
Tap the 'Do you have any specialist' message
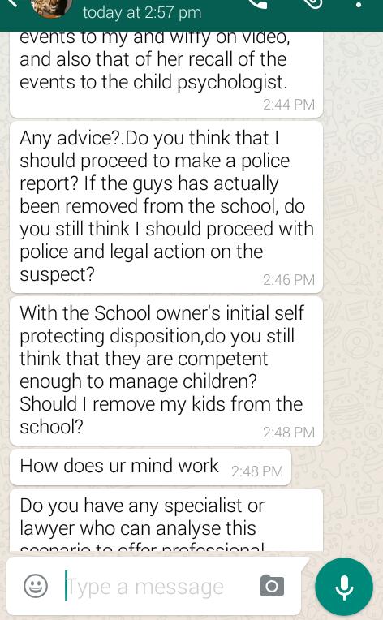point(166,520)
